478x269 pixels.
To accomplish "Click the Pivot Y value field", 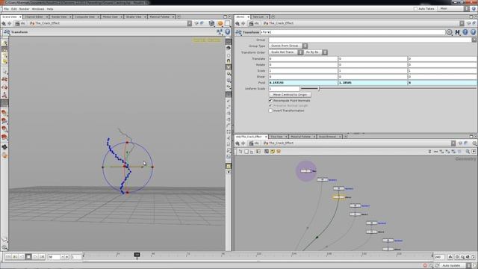I will pyautogui.click(x=373, y=83).
